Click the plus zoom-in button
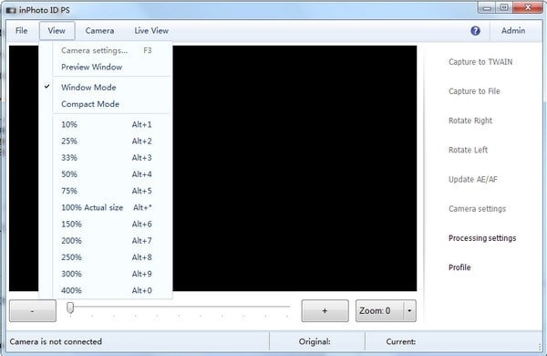Viewport: 547px width, 356px height. 325,310
